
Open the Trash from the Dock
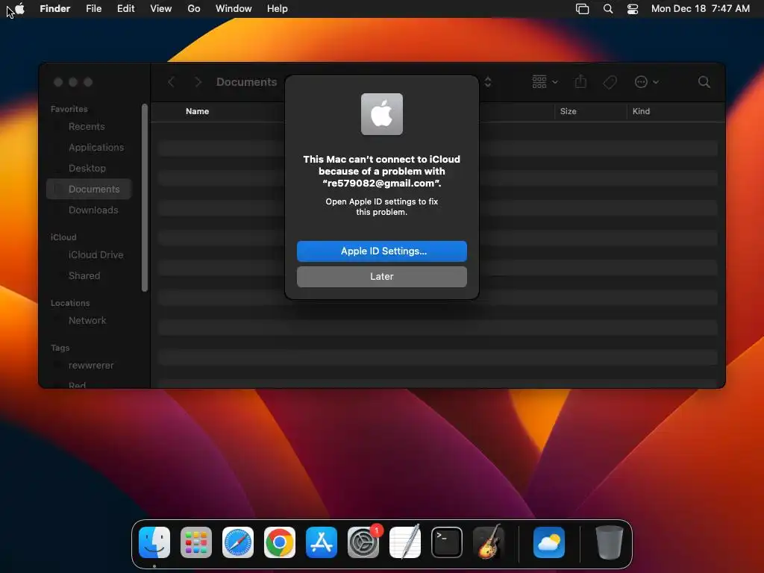[610, 542]
